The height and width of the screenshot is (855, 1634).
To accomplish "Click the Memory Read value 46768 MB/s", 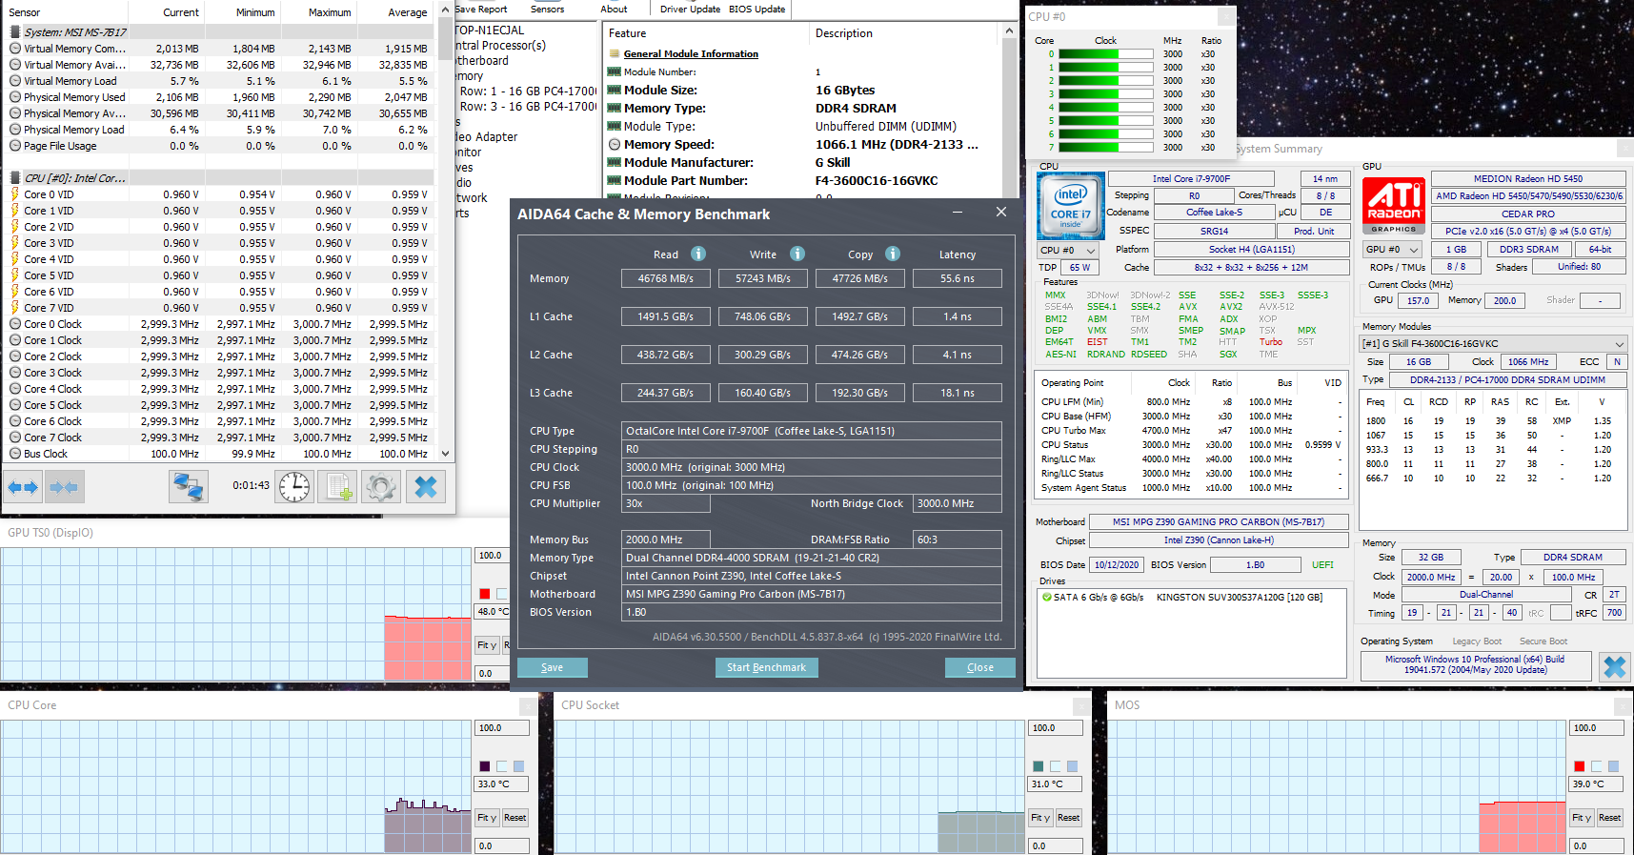I will point(666,278).
